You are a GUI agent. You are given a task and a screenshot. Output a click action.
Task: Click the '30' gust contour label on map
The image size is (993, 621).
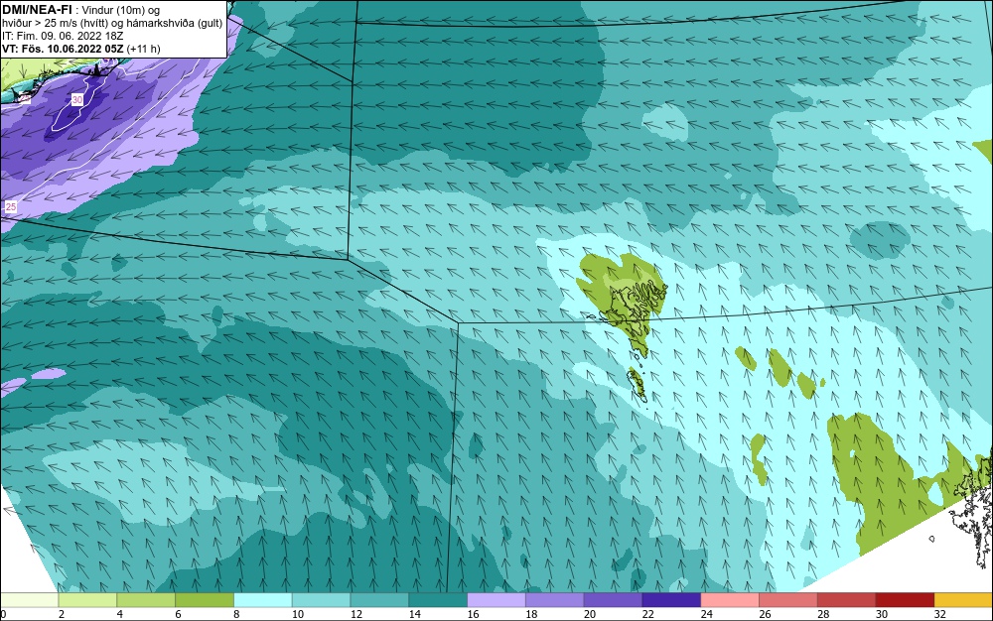tap(77, 100)
